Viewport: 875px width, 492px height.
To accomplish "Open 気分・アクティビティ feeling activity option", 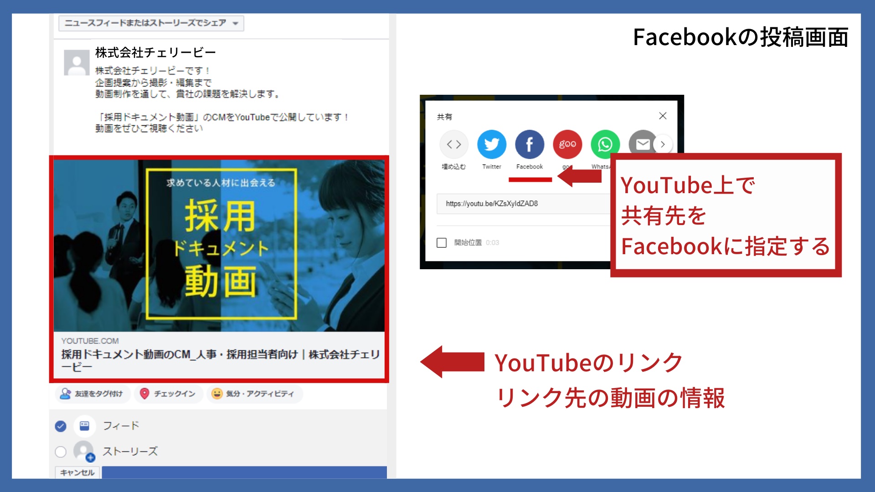I will coord(253,394).
